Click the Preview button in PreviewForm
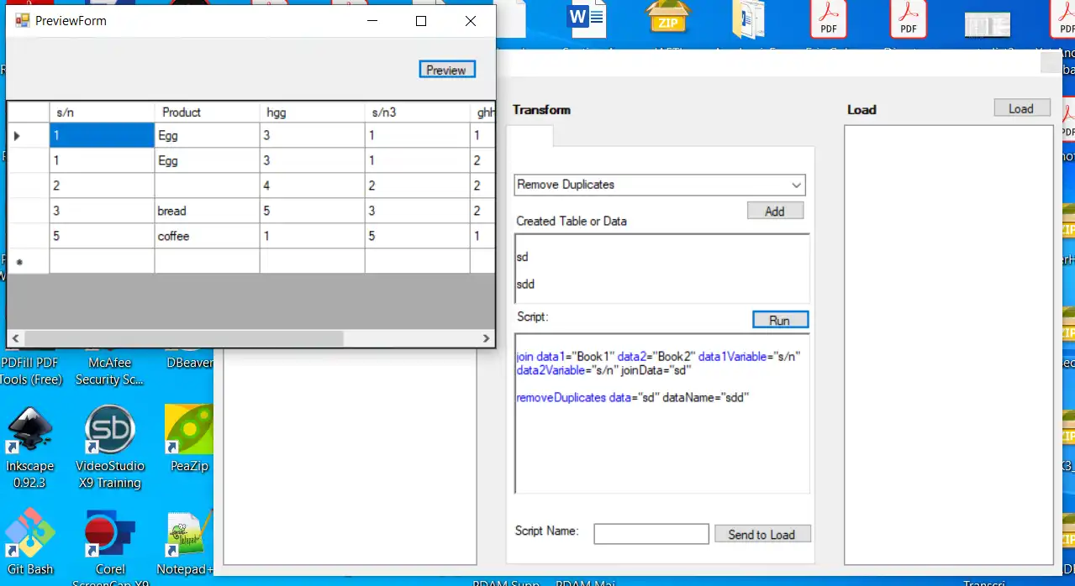1075x586 pixels. tap(447, 70)
